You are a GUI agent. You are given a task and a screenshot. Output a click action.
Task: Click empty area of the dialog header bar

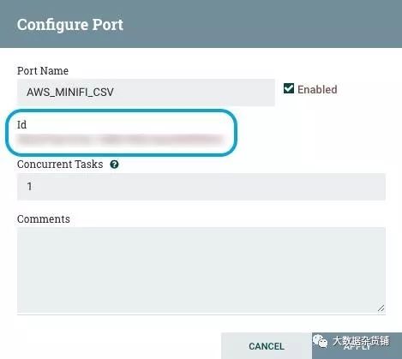(257, 24)
